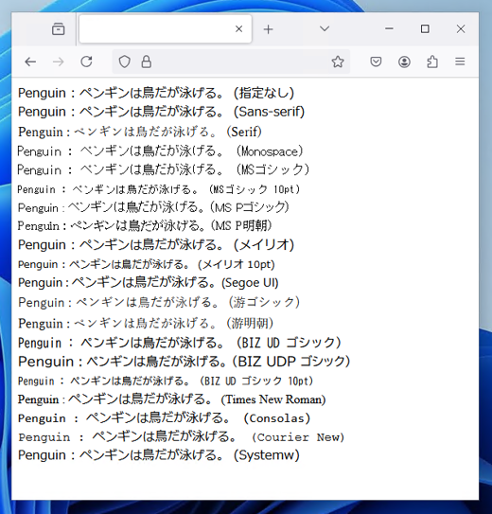Open the extensions puzzle icon
Viewport: 492px width, 514px height.
[x=432, y=62]
